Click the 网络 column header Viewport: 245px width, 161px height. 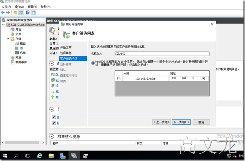(145, 73)
